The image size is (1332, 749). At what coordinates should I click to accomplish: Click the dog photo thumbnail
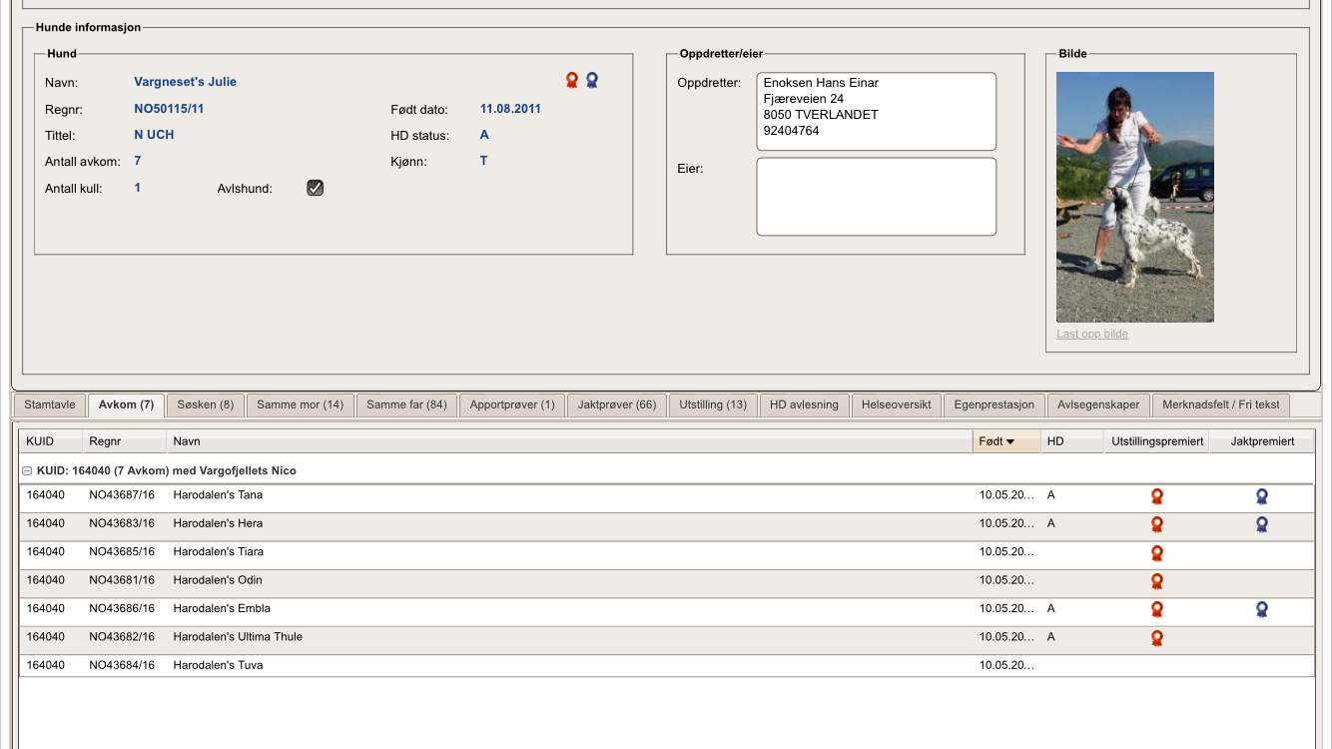click(x=1134, y=197)
